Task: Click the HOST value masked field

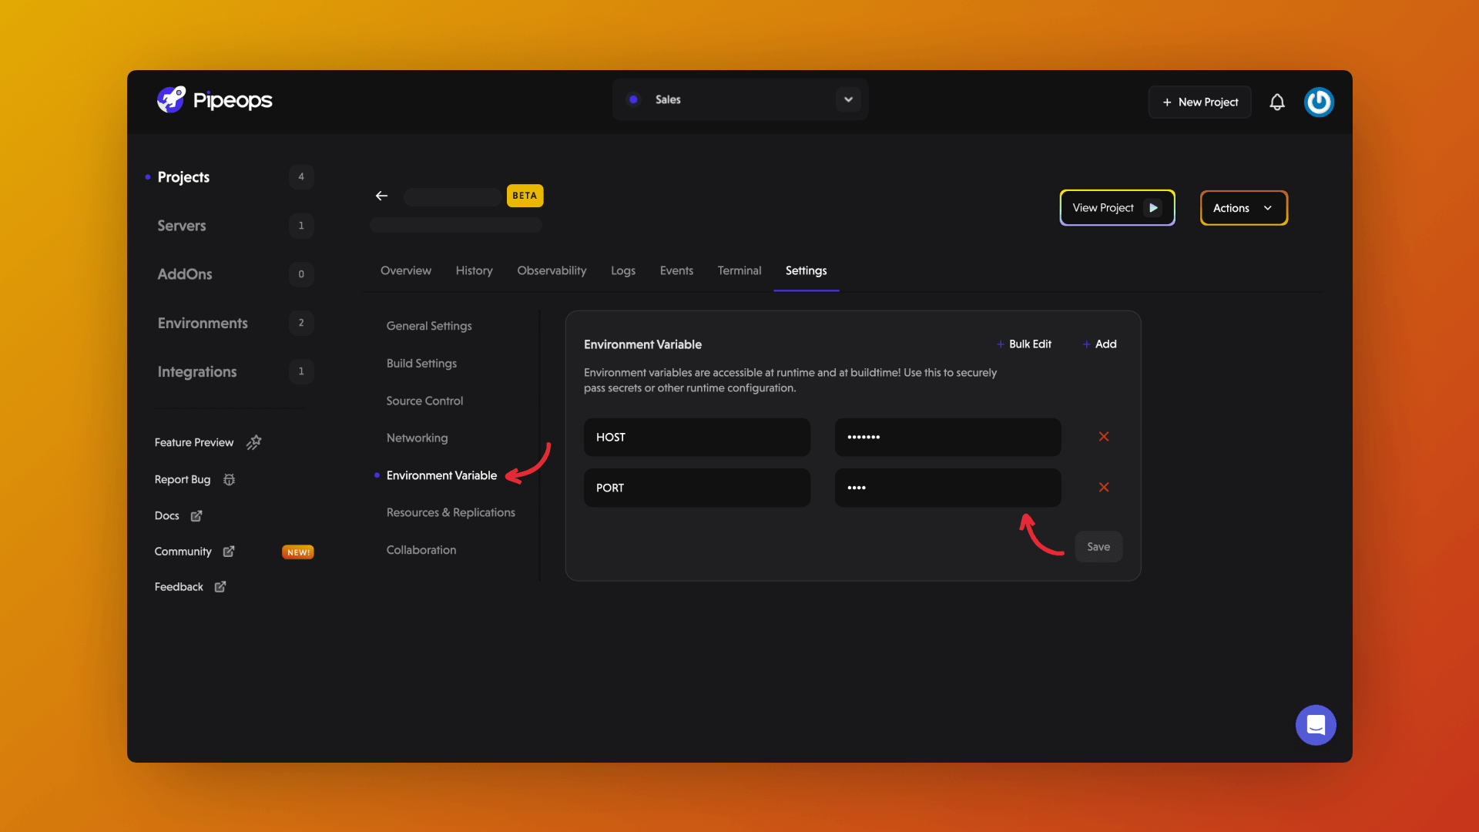Action: click(x=947, y=437)
